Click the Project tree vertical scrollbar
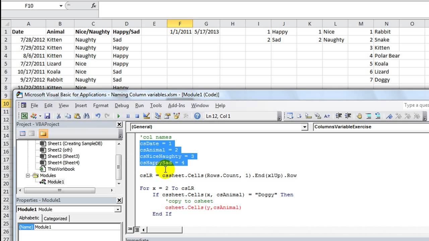 119,163
